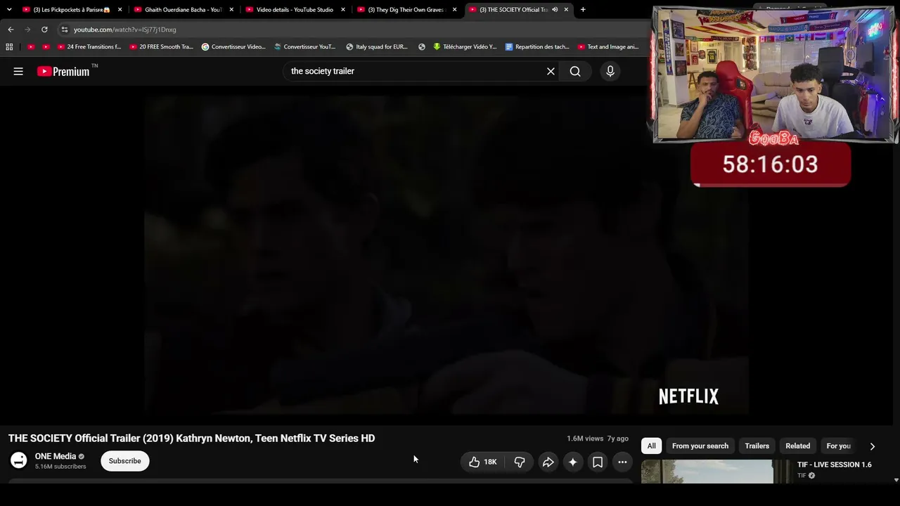
Task: Open ONE Media channel avatar
Action: point(19,461)
